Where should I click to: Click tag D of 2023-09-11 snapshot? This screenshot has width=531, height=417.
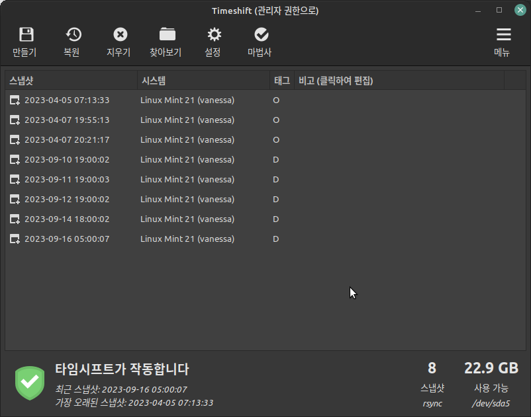pyautogui.click(x=275, y=180)
